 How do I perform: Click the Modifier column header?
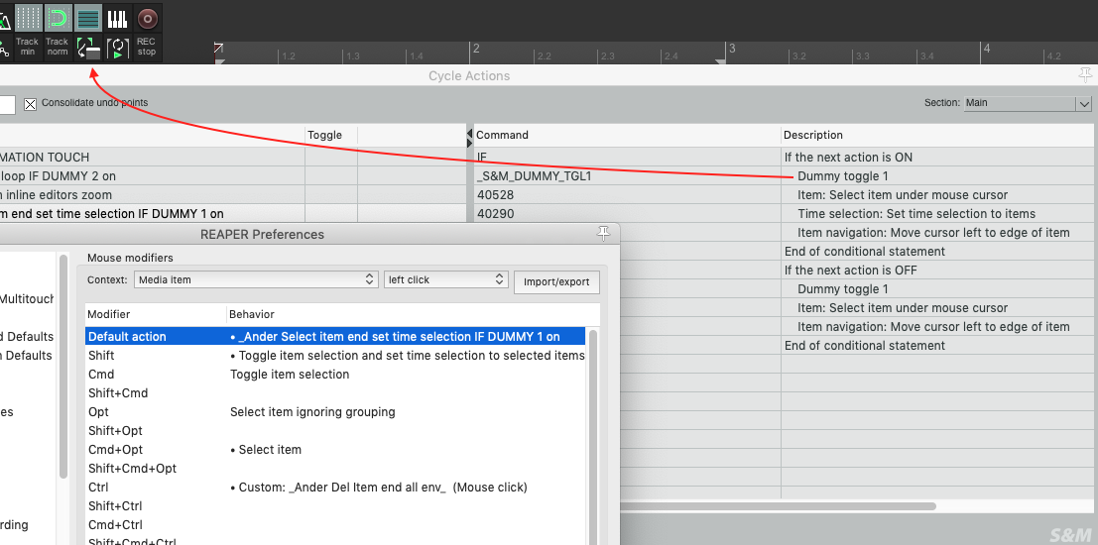156,314
